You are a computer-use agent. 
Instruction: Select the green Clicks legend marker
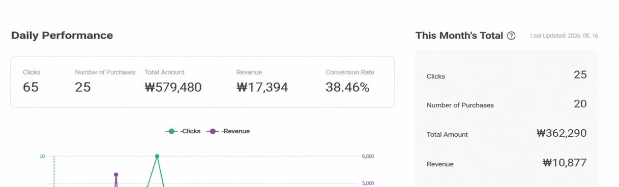click(x=171, y=131)
